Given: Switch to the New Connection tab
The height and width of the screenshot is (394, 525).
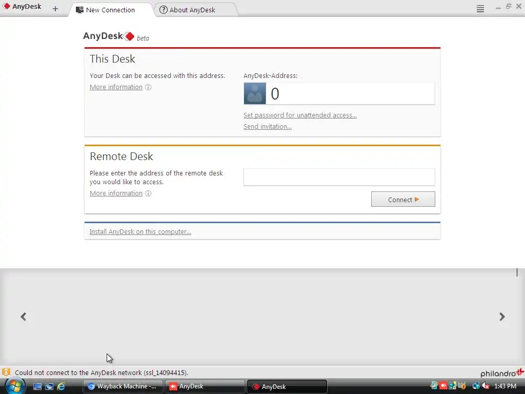Looking at the screenshot, I should click(x=111, y=10).
